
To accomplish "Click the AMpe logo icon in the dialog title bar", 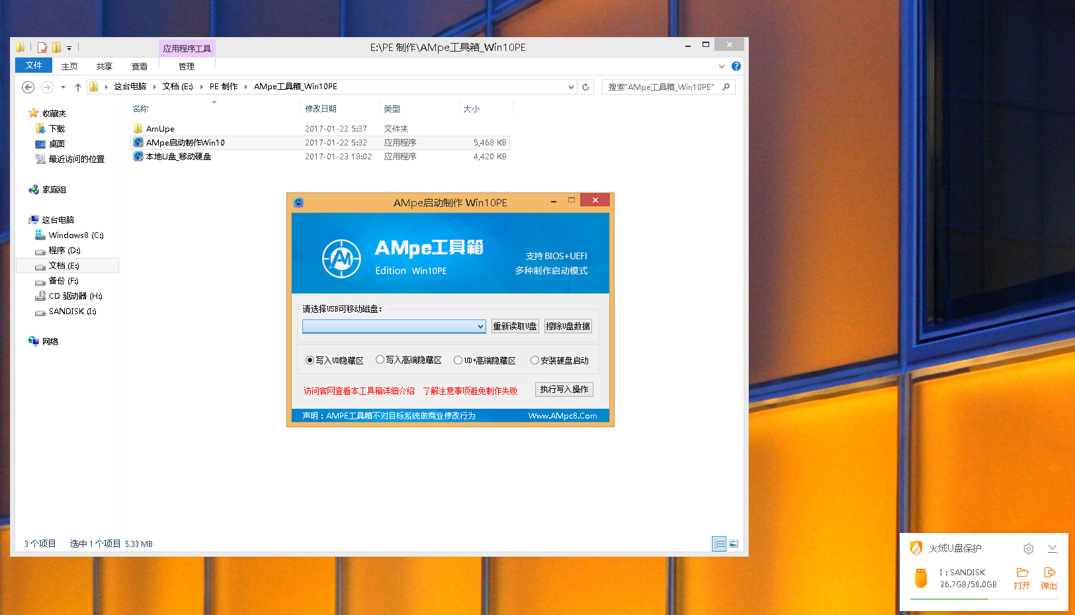I will tap(298, 202).
